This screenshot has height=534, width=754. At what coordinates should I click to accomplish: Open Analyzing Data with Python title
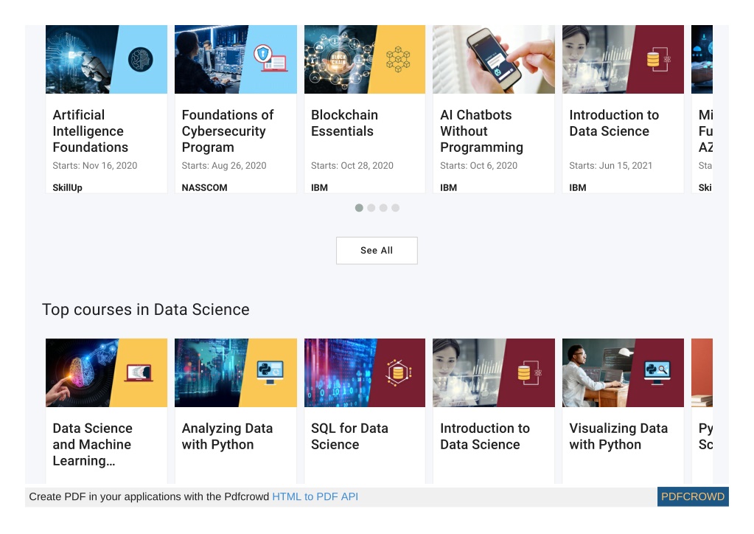point(227,437)
